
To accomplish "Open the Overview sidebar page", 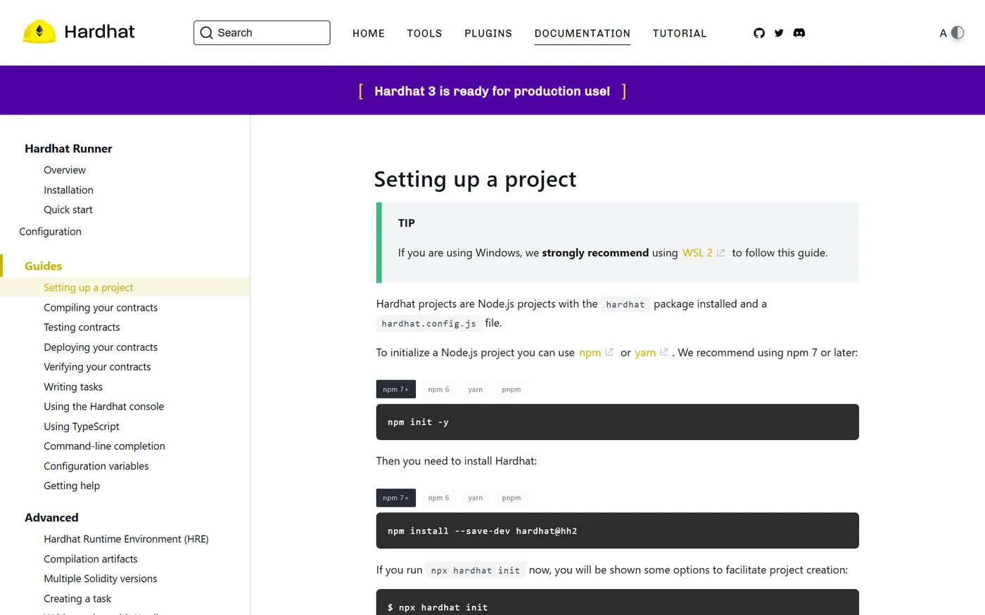I will [x=65, y=170].
